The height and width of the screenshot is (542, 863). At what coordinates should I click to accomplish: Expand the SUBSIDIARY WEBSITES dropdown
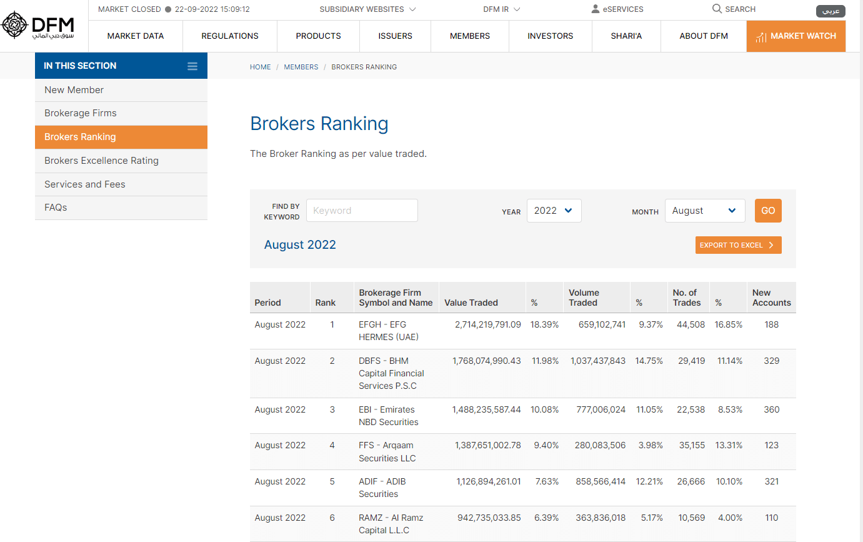pyautogui.click(x=367, y=9)
